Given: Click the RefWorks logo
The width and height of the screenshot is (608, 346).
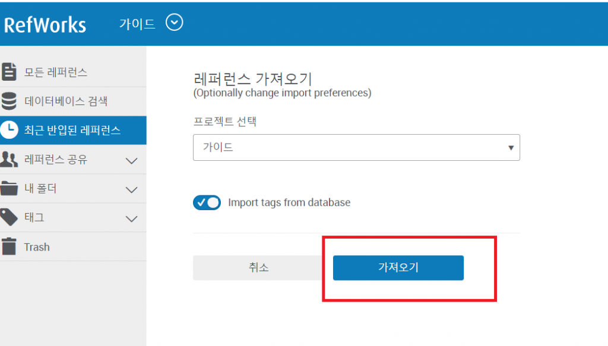Looking at the screenshot, I should coord(45,25).
